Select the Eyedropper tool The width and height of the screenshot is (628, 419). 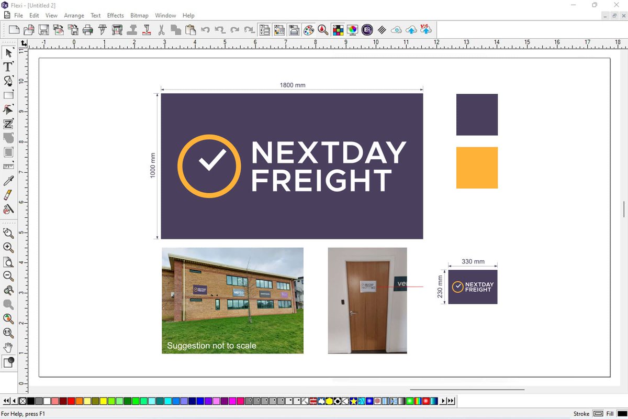coord(8,181)
